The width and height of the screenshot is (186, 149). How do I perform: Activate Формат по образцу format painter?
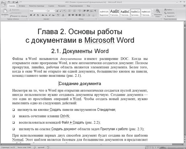[x=19, y=16]
